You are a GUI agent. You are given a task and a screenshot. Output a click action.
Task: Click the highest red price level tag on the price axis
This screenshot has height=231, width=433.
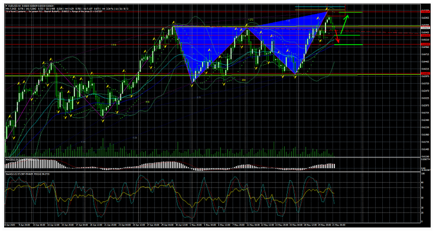coord(425,12)
